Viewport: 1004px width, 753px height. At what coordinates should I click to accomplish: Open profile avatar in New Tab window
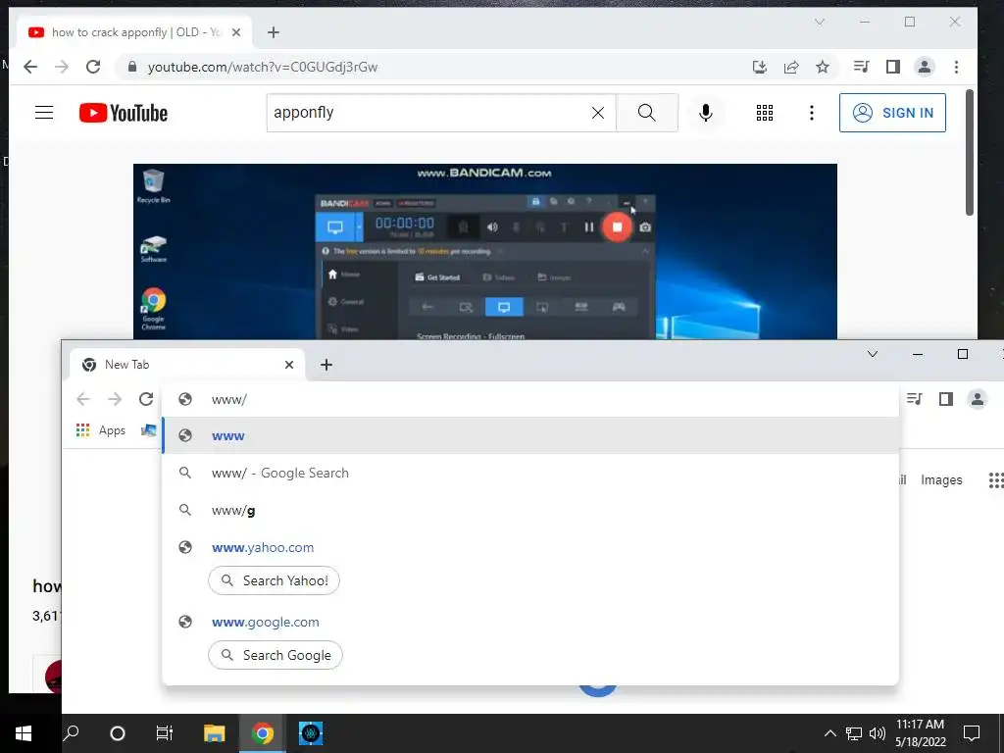click(978, 399)
